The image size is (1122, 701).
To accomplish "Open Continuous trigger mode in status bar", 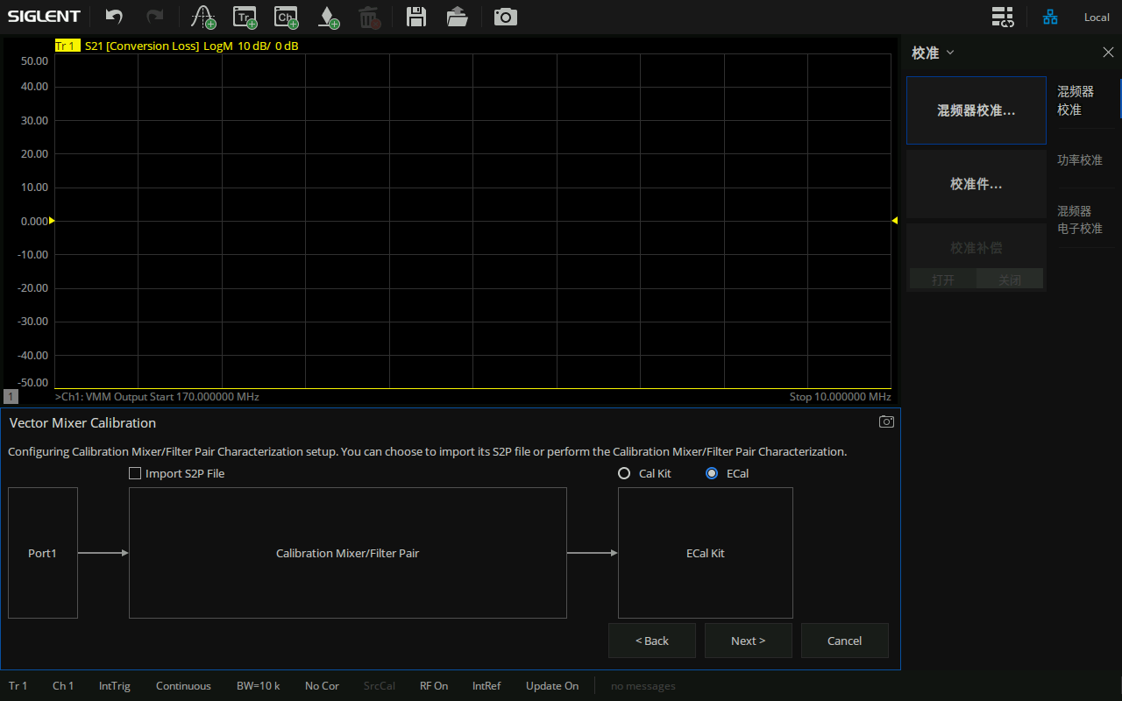I will (183, 686).
